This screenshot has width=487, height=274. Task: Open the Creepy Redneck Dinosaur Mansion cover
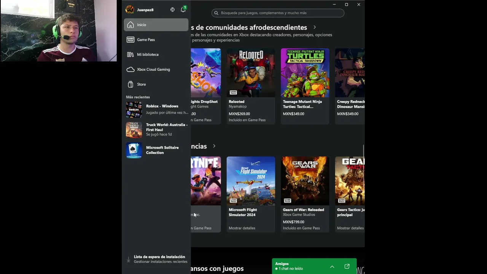pos(350,73)
